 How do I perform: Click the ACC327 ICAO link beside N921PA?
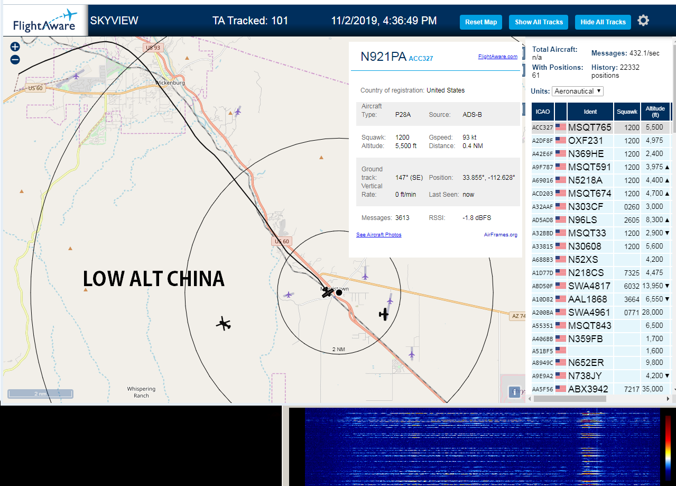tap(421, 59)
